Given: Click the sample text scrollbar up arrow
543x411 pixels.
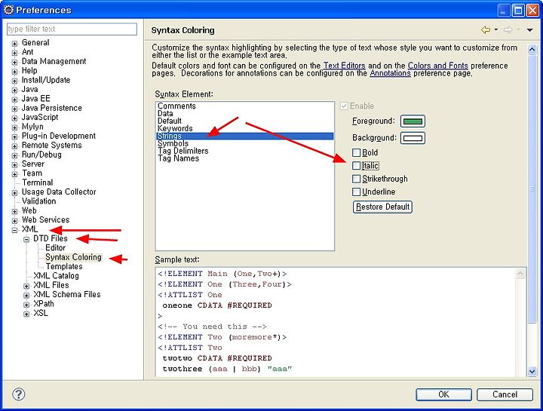Looking at the screenshot, I should point(520,274).
